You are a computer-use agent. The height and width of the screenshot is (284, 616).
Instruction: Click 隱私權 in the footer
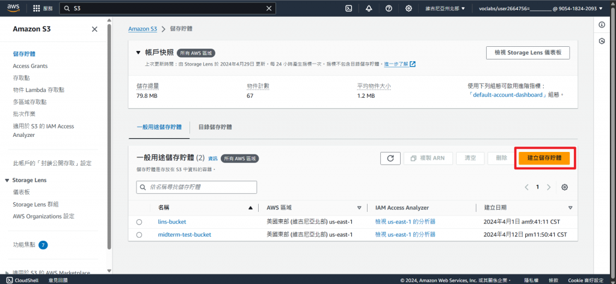click(x=531, y=280)
